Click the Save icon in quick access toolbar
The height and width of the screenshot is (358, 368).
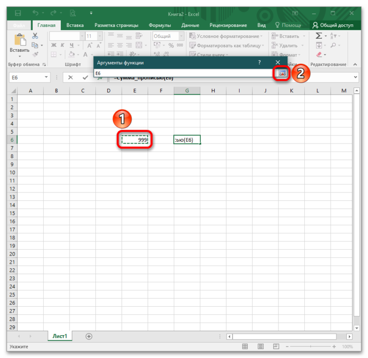click(x=18, y=13)
